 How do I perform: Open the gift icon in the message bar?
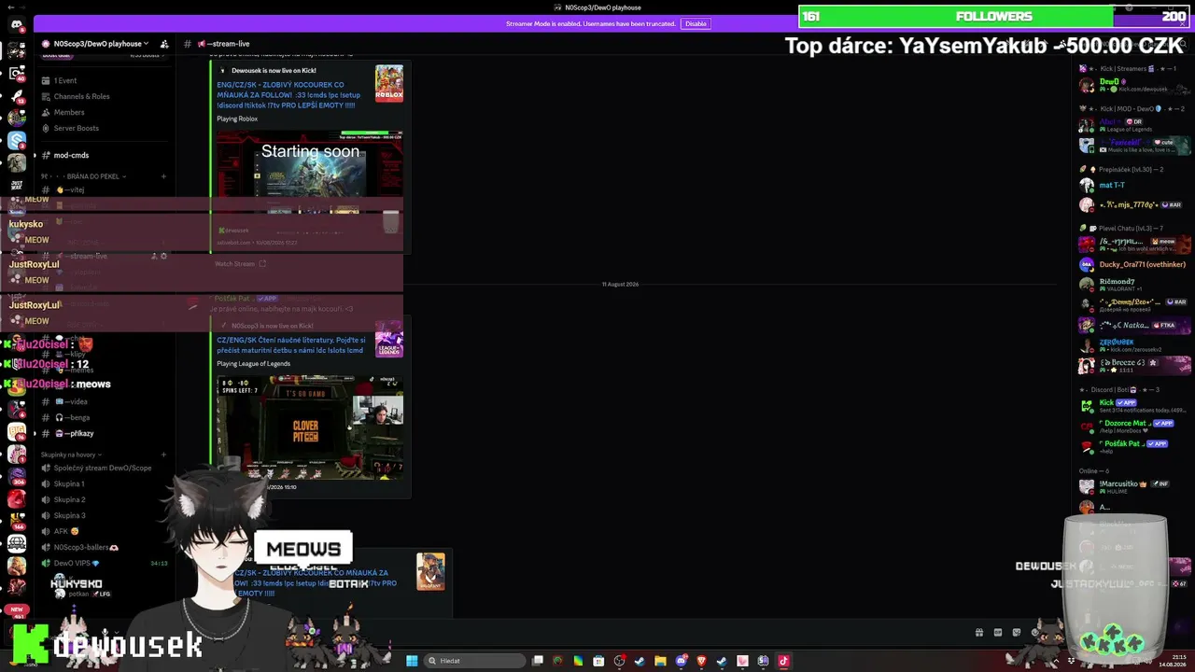pyautogui.click(x=978, y=632)
